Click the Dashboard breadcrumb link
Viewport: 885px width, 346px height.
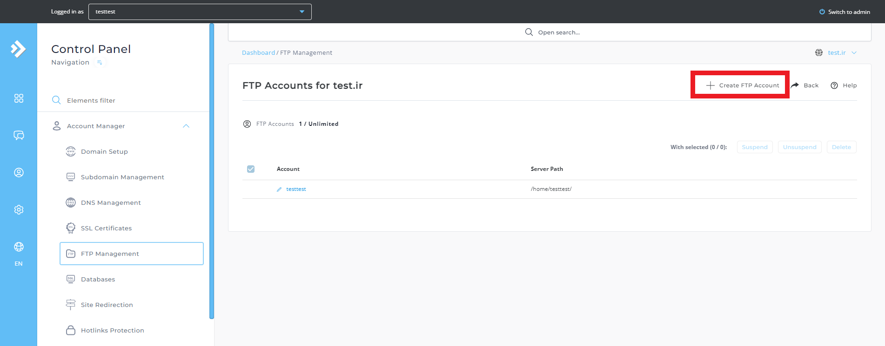coord(258,53)
